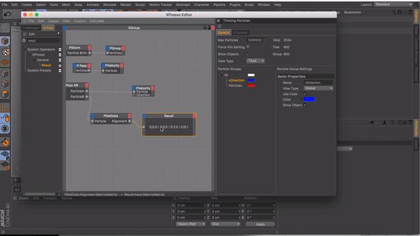The height and width of the screenshot is (236, 420).
Task: Click the Apply button
Action: click(x=260, y=224)
